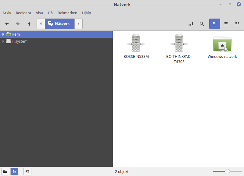Click the Windows-nätverk label
This screenshot has width=244, height=176.
[222, 57]
